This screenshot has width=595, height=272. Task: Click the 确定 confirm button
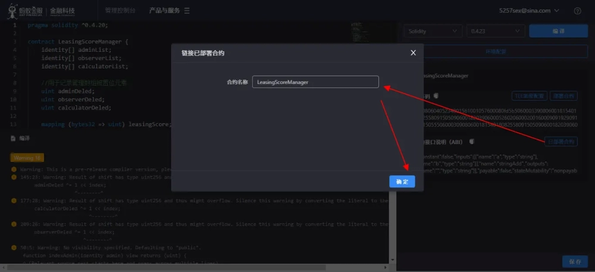point(402,182)
